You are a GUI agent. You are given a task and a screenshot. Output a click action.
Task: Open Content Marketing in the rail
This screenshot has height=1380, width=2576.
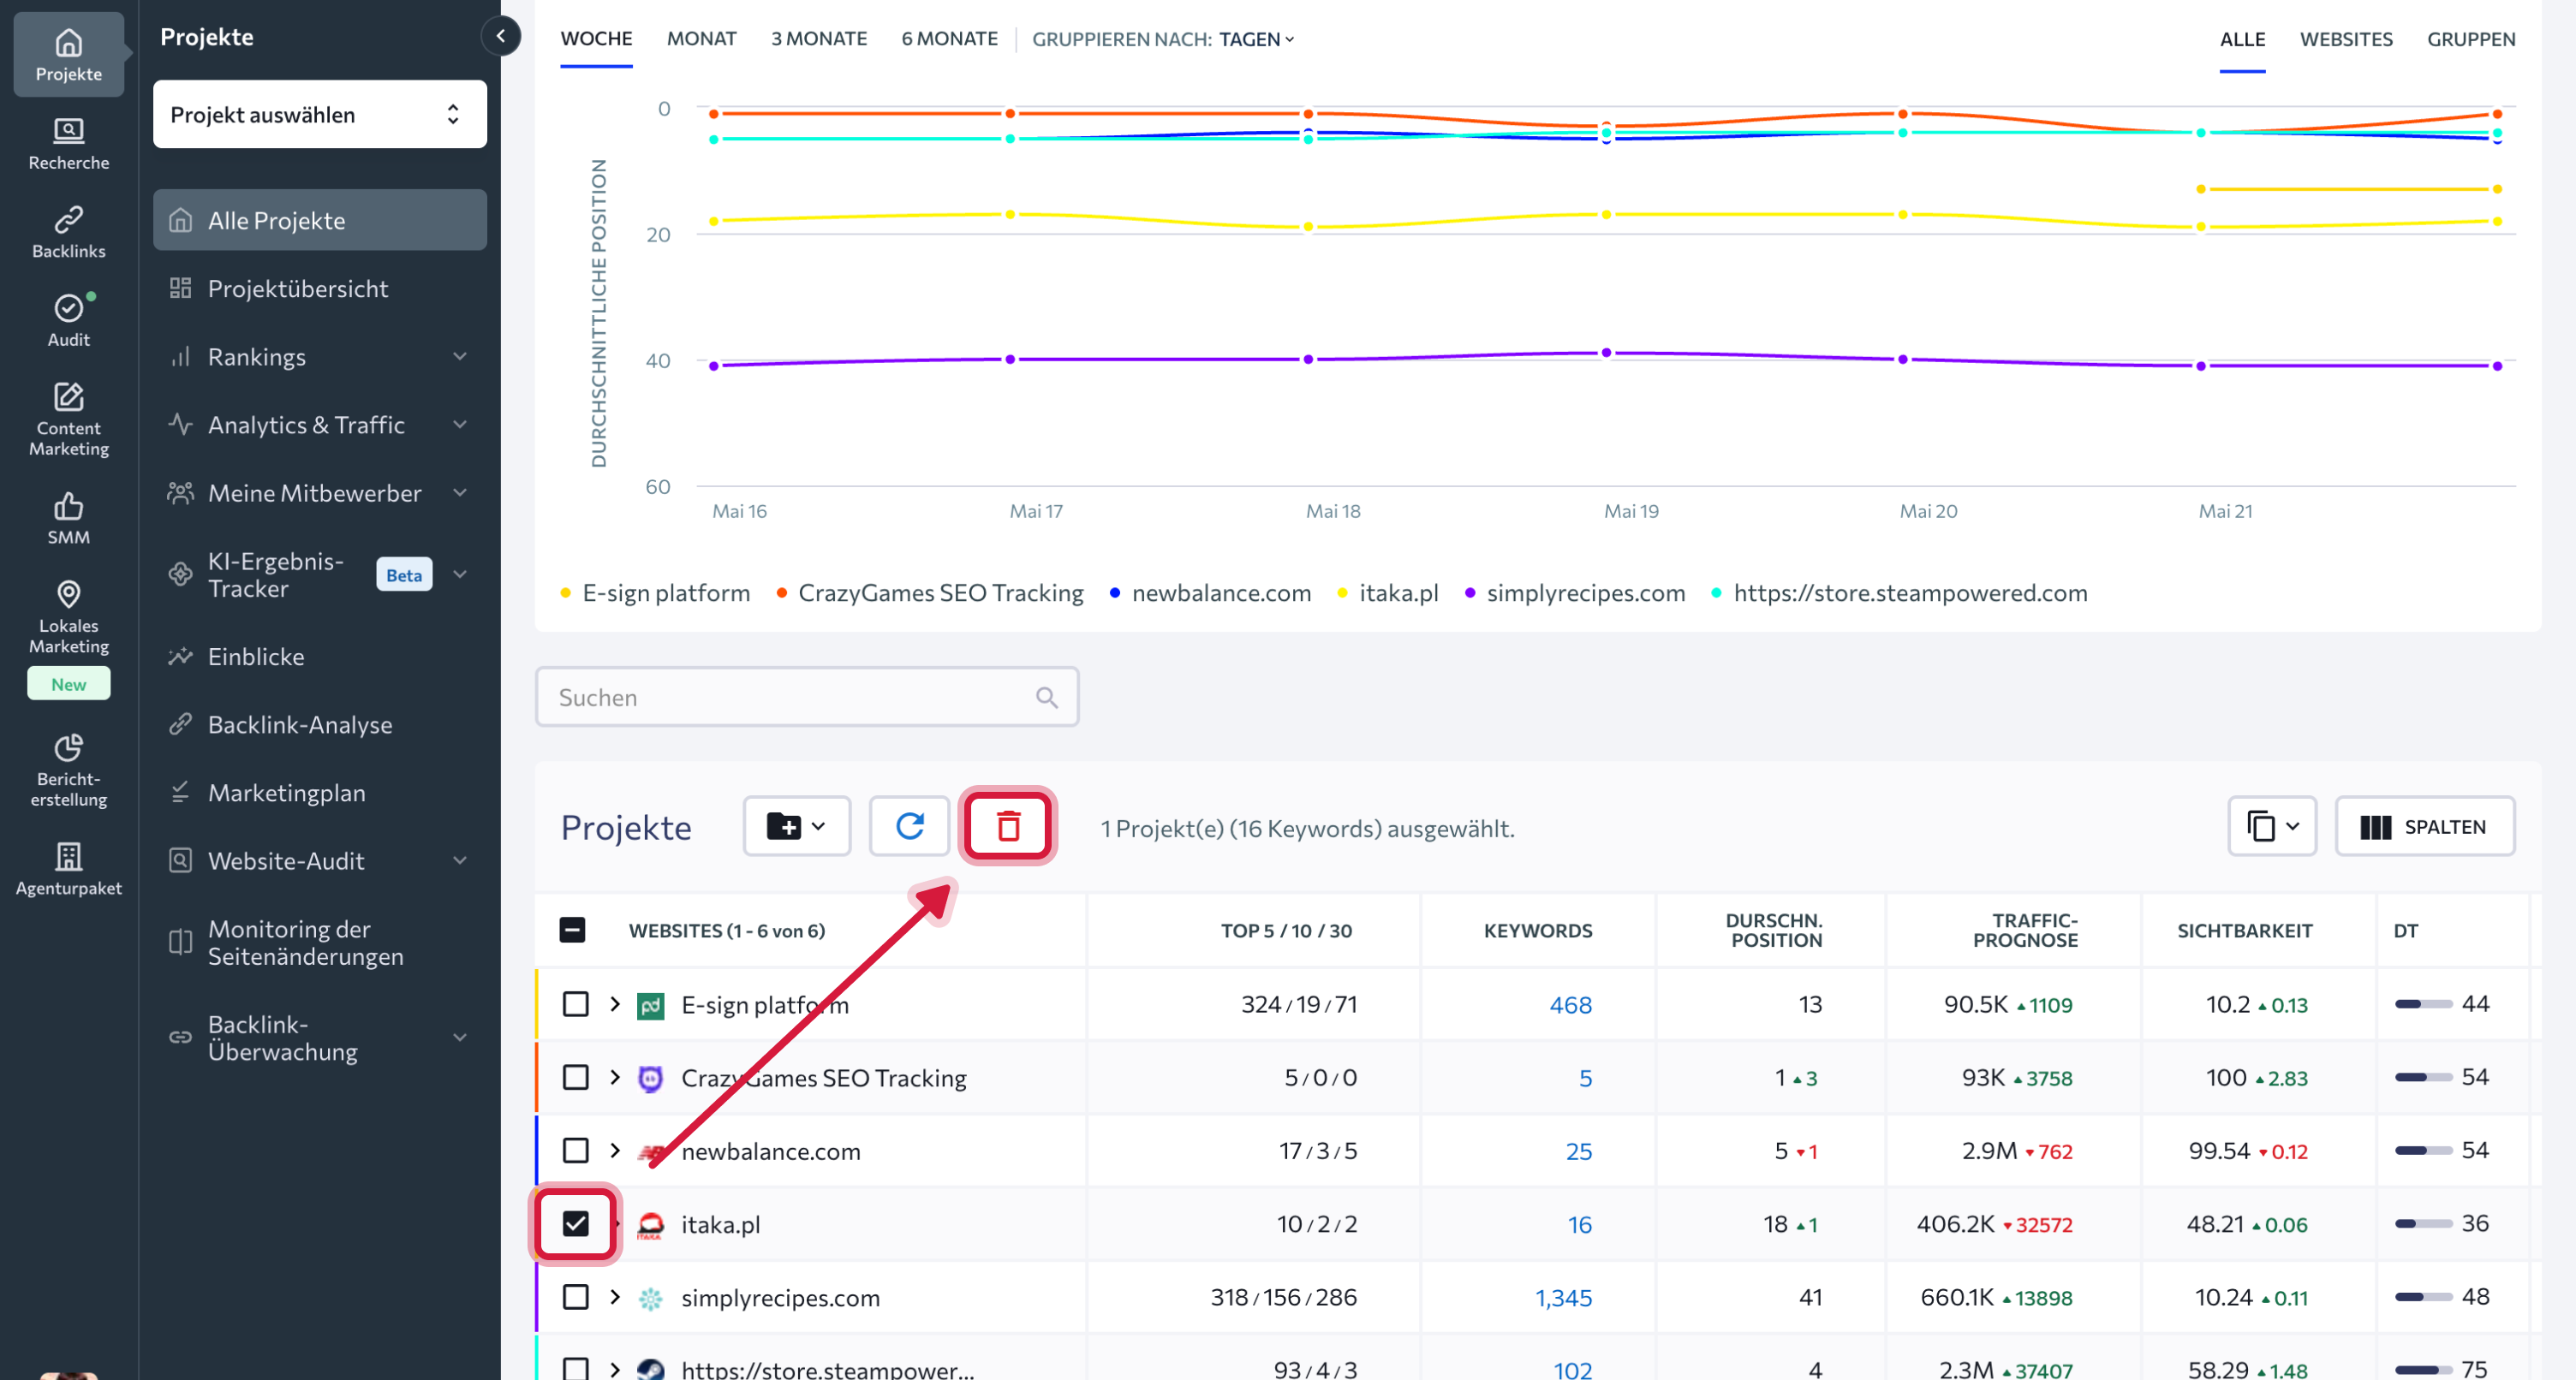click(x=68, y=419)
